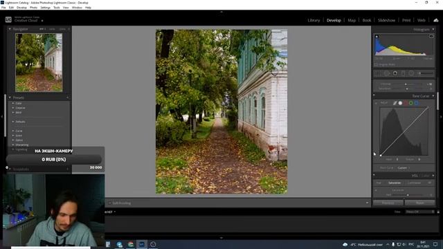Collapse the HSL / Color panel
443x249 pixels.
click(x=433, y=176)
